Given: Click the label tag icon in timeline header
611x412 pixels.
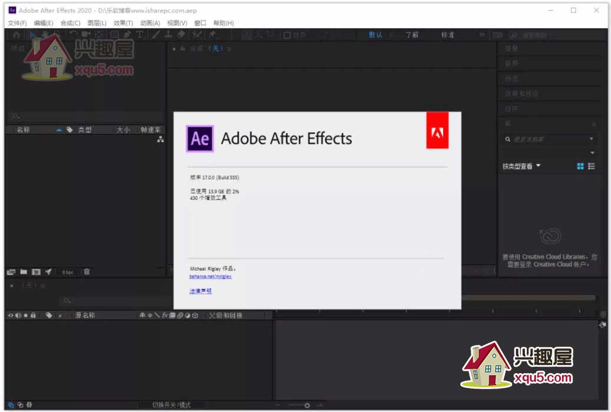Looking at the screenshot, I should tap(49, 315).
